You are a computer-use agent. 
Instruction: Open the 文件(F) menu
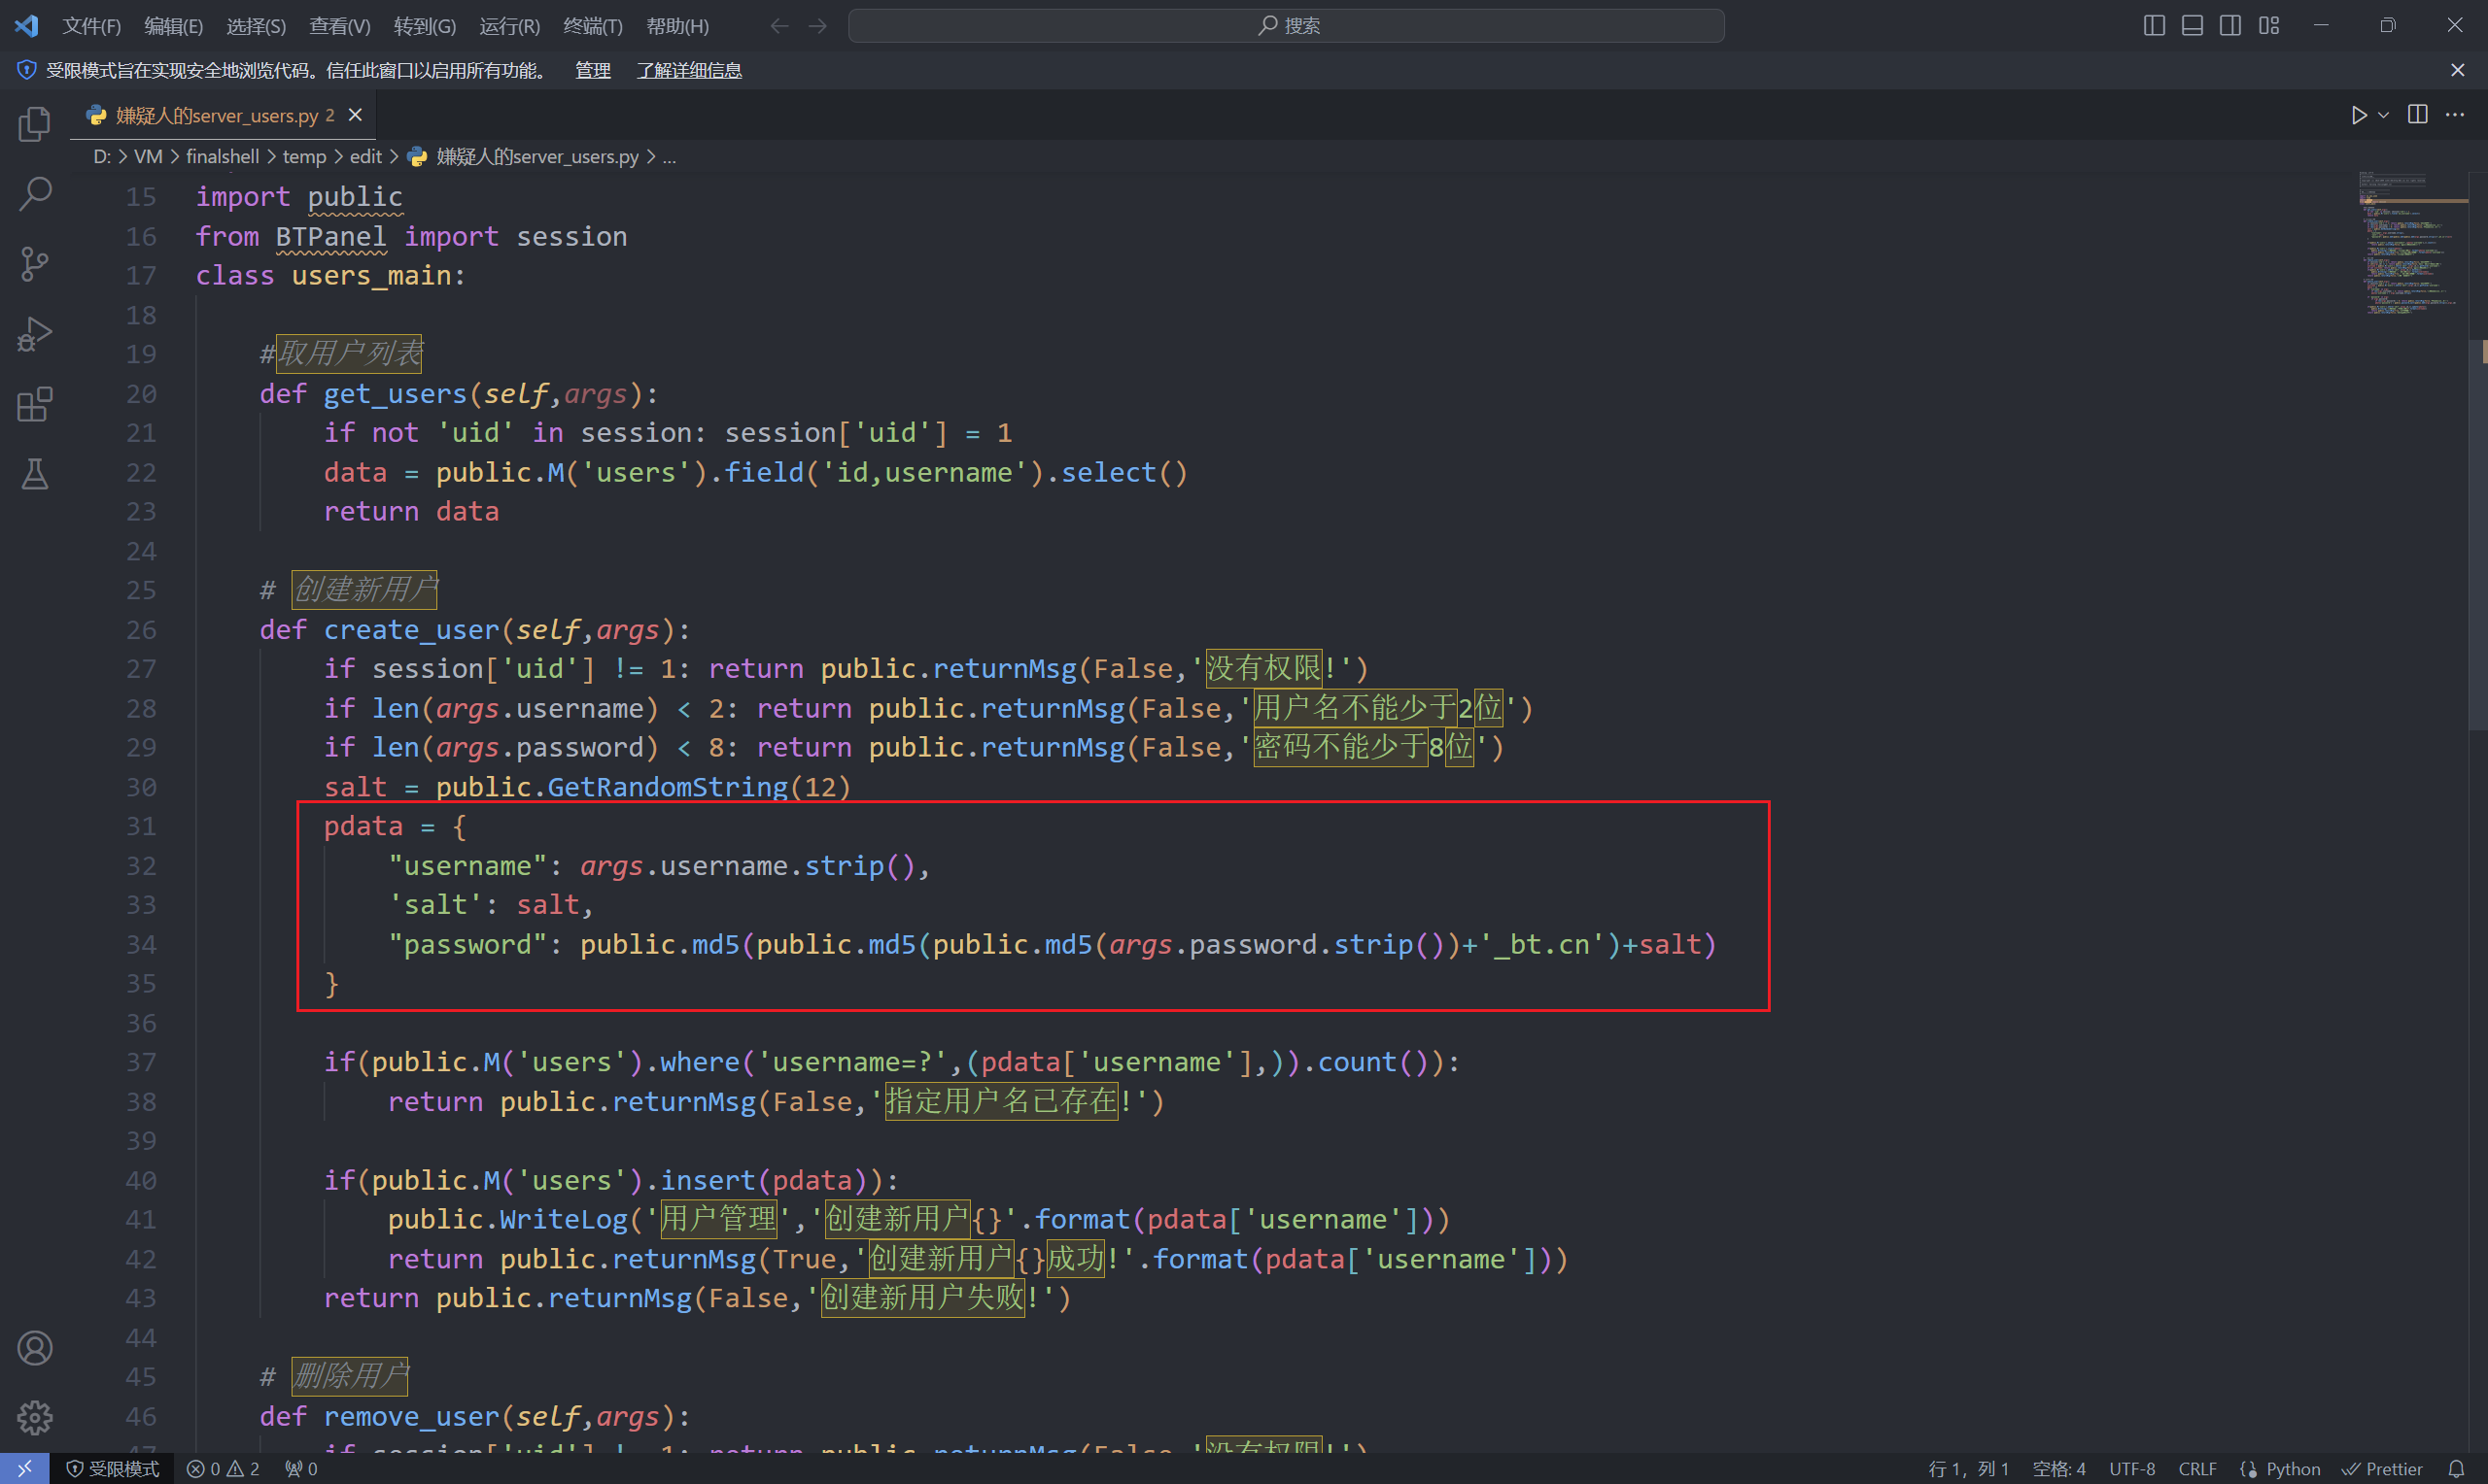coord(91,26)
